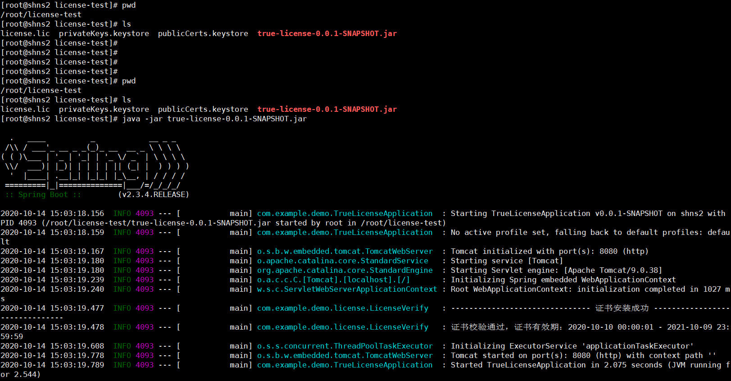731x381 pixels.
Task: Click logger 'w.s.c.ServletWebServerApplicationContext'
Action: 347,289
